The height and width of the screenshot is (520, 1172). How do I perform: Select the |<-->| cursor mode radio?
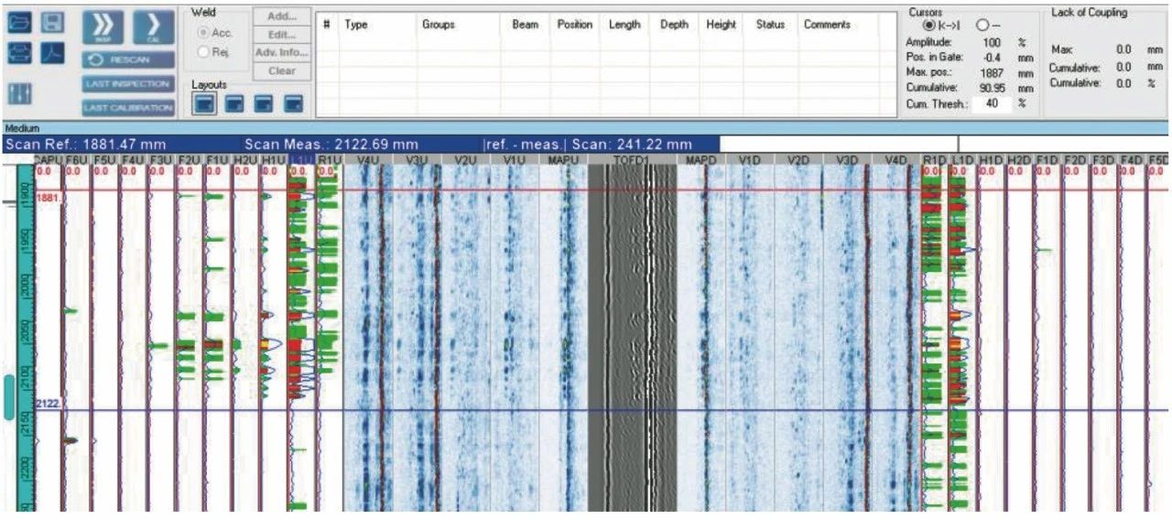pos(928,25)
